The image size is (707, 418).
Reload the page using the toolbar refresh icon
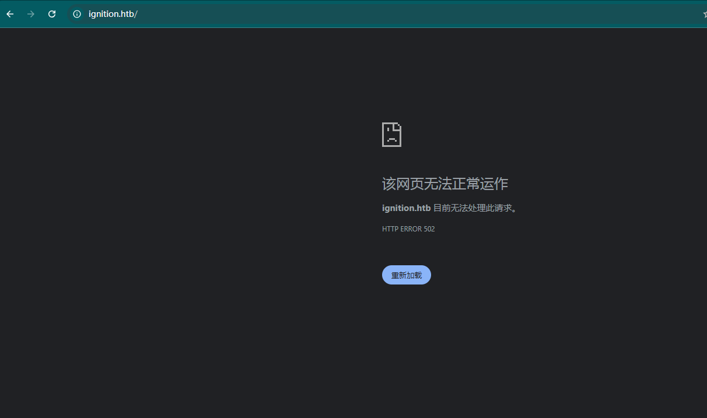pyautogui.click(x=52, y=14)
